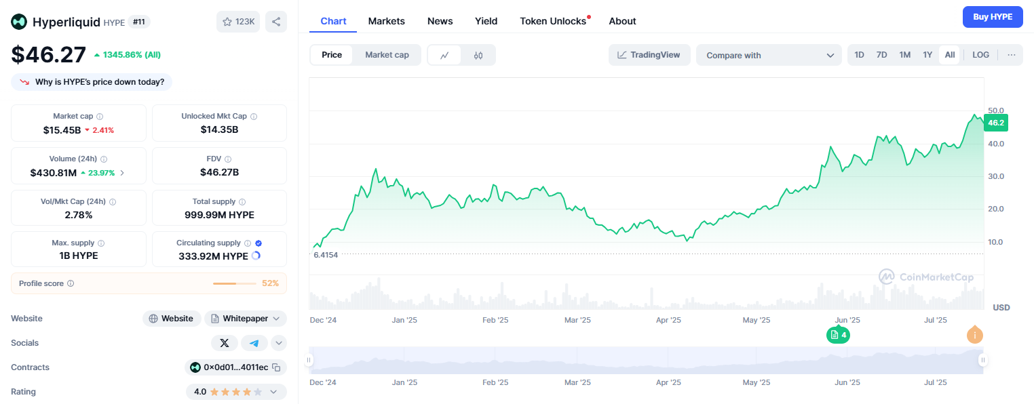This screenshot has height=404, width=1034.
Task: Click the Buy HYPE button
Action: [x=992, y=17]
